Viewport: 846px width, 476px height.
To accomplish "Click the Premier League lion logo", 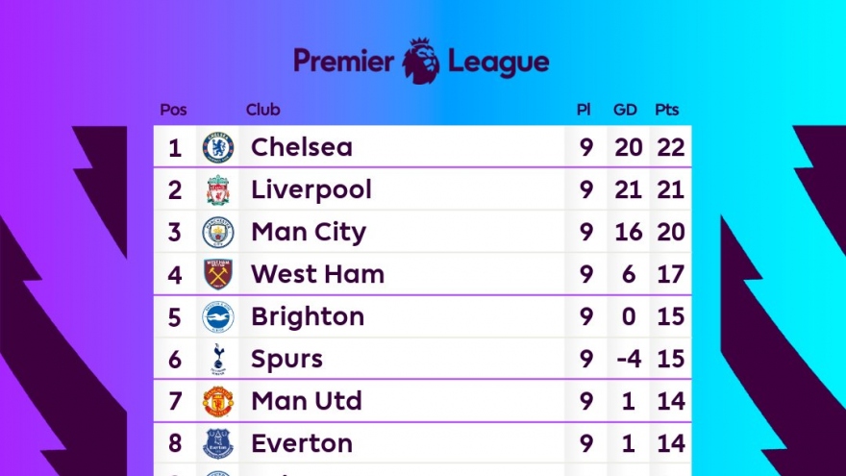I will pos(421,62).
